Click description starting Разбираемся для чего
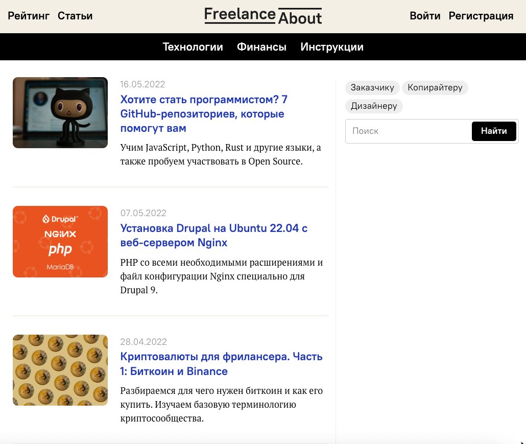526x444 pixels. (x=222, y=404)
